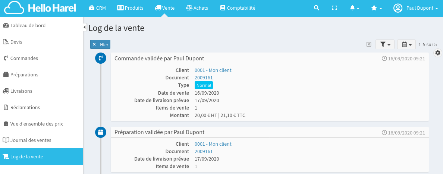Clear all filters with the x icon
This screenshot has height=174, width=443.
click(x=369, y=44)
